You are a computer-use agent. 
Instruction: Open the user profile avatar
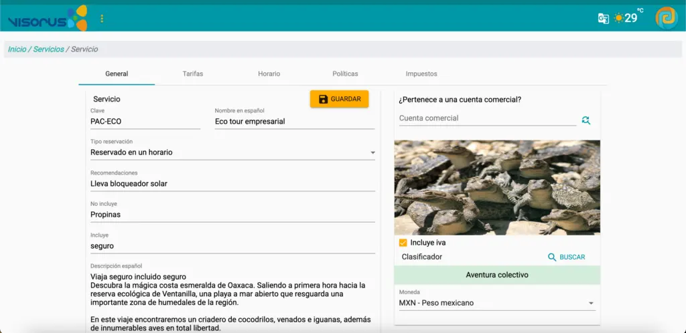coord(667,18)
